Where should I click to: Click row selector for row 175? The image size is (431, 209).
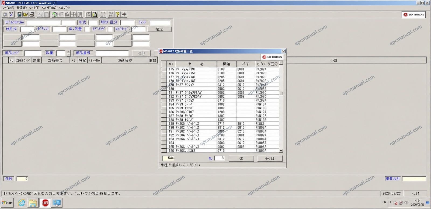click(164, 69)
